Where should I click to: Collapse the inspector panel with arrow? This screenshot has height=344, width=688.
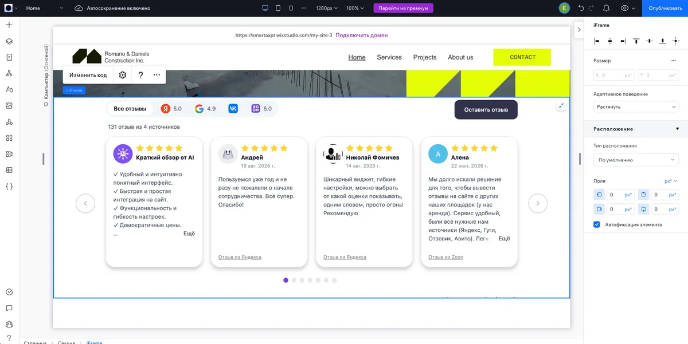578,30
